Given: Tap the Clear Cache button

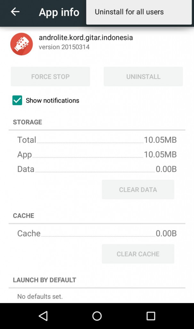Looking at the screenshot, I should pyautogui.click(x=138, y=254).
